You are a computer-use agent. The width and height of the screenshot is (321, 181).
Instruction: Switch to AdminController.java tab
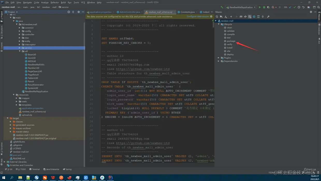point(129,12)
